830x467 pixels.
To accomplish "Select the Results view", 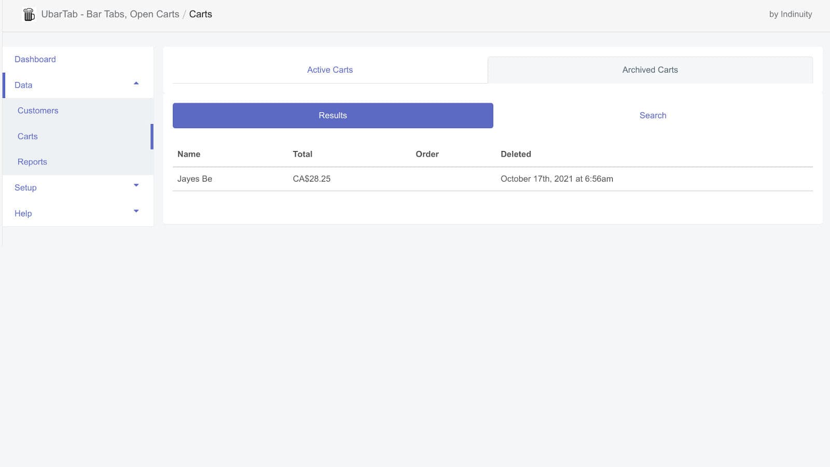I will pos(333,115).
